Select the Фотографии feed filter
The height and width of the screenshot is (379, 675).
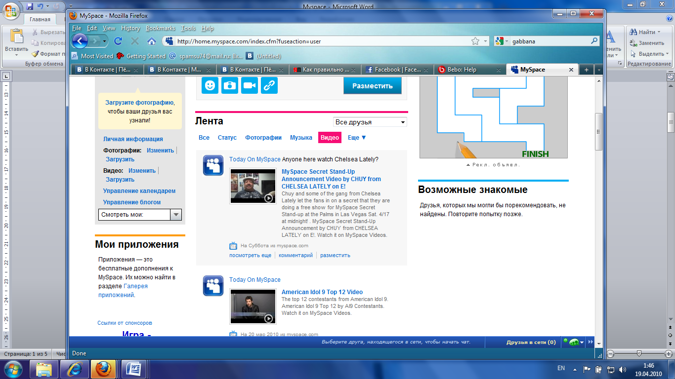pos(263,138)
